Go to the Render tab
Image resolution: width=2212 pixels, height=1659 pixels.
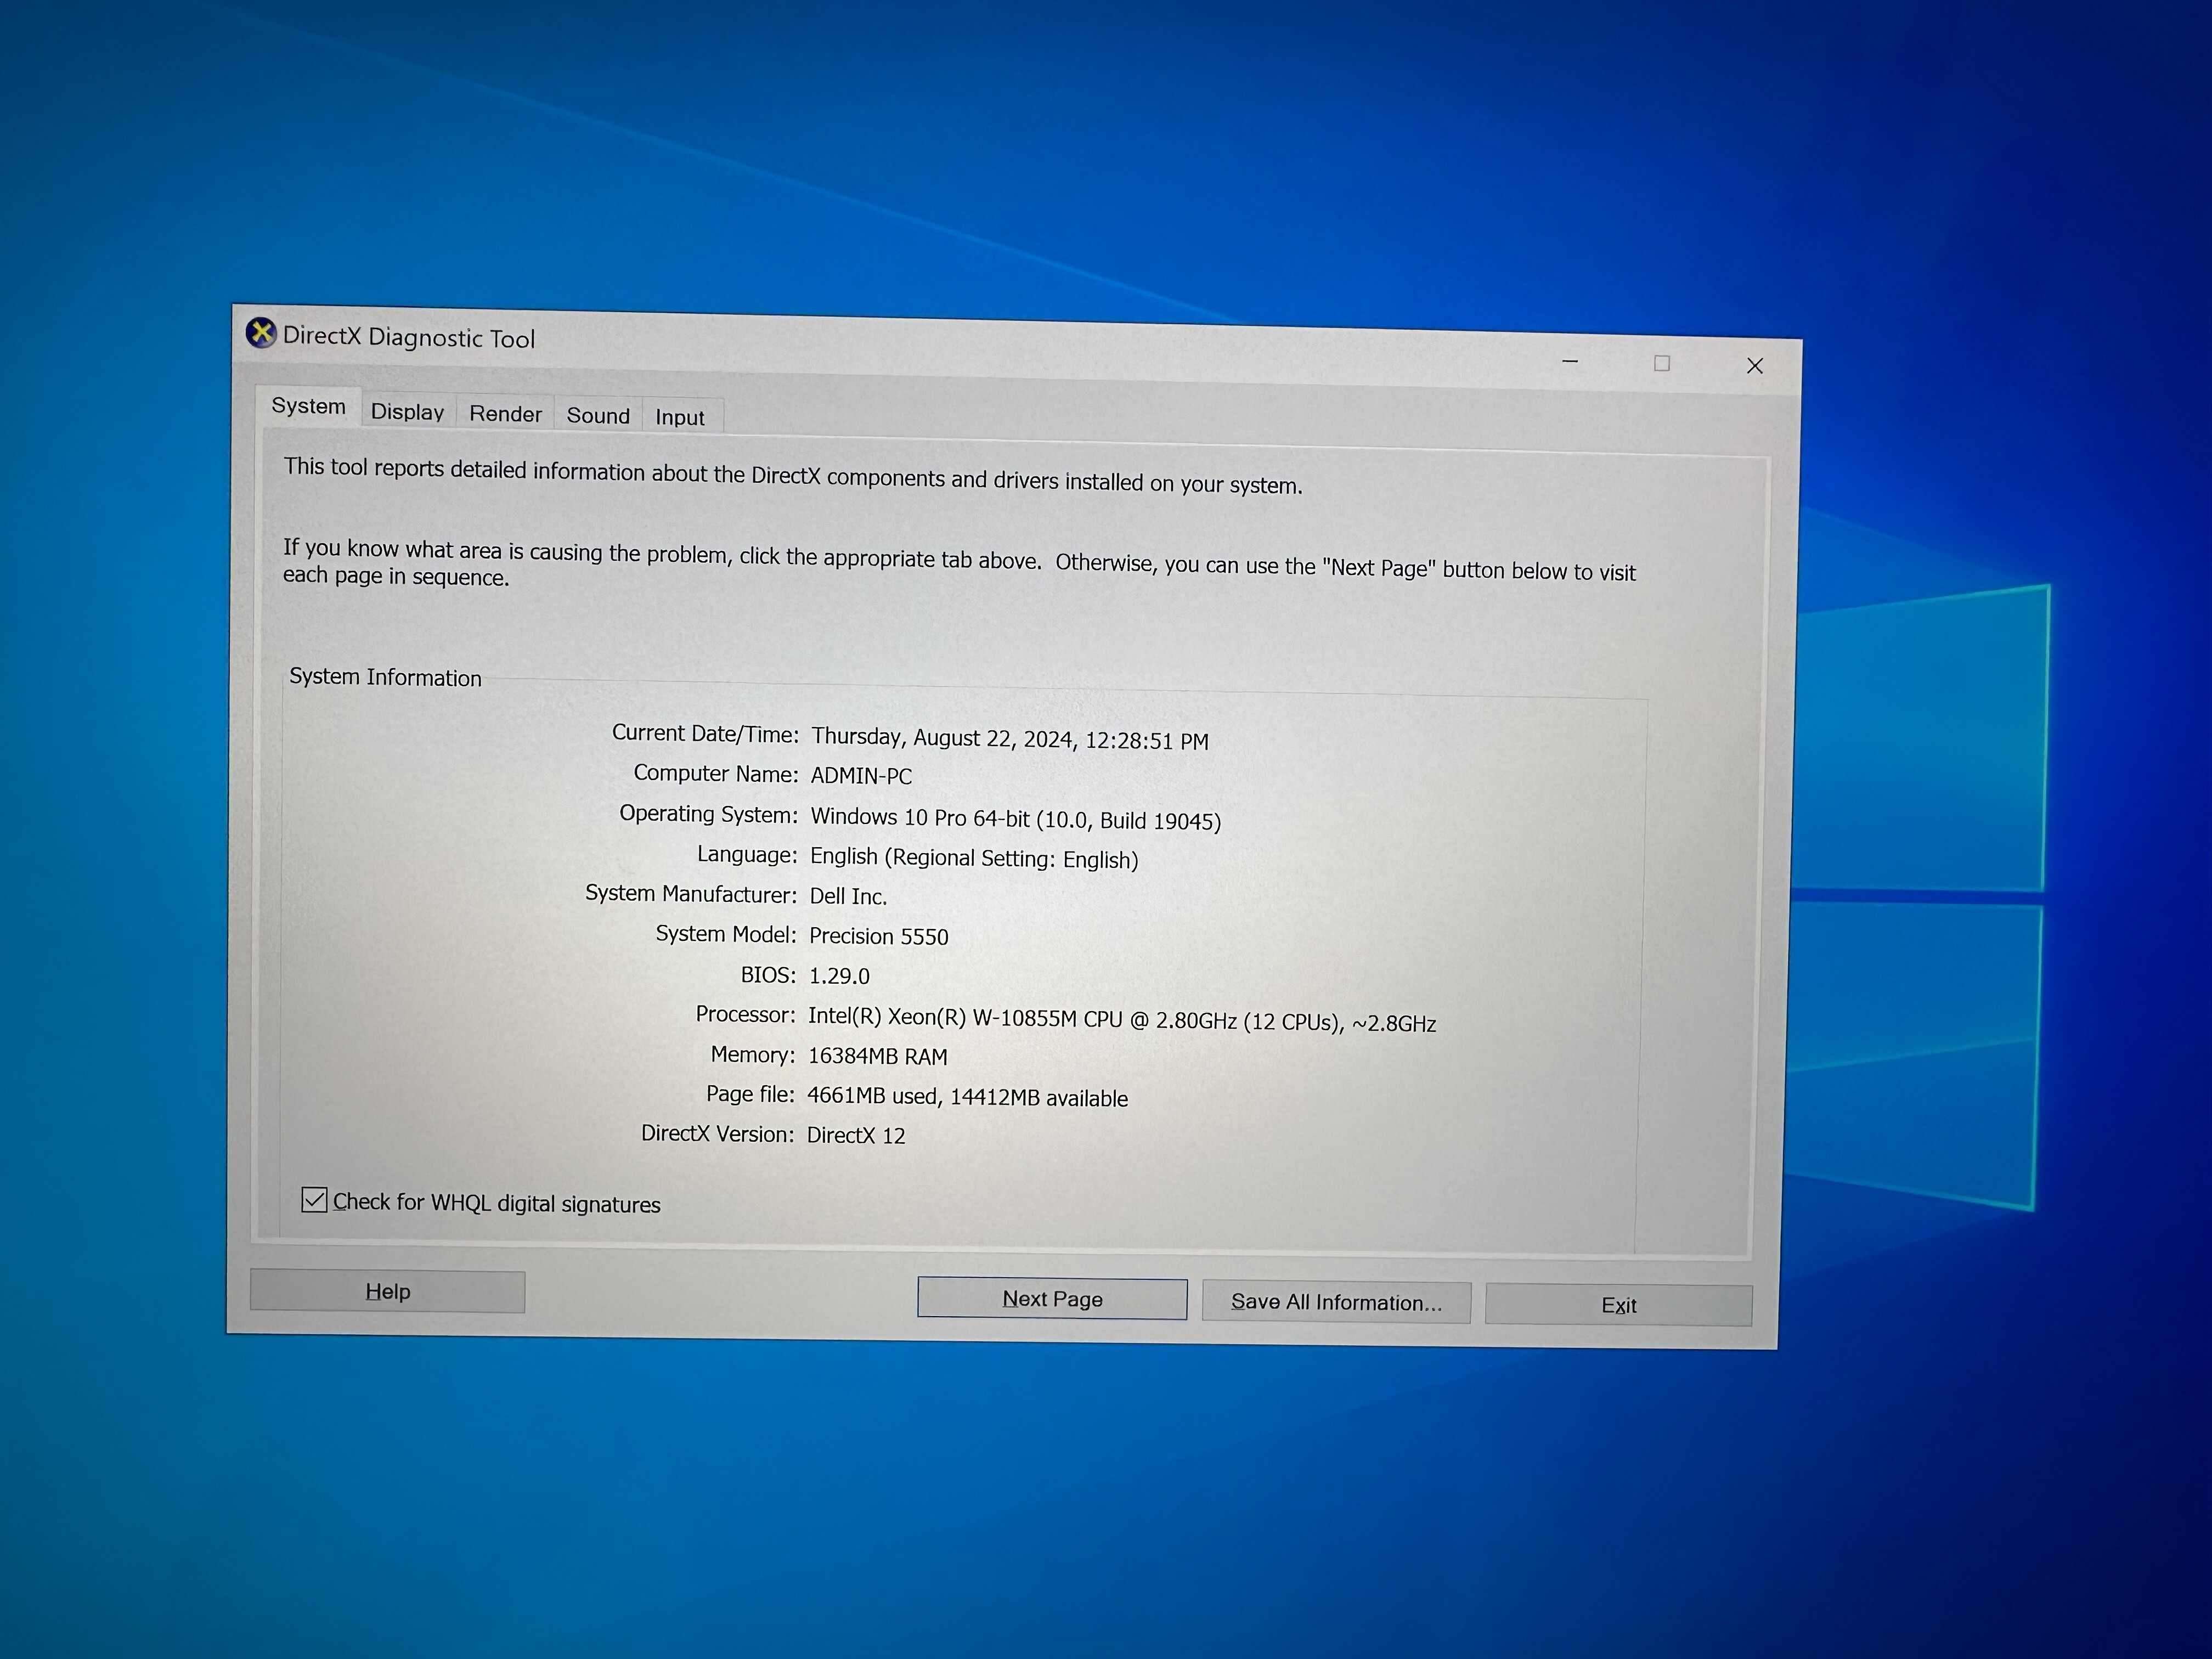pyautogui.click(x=505, y=414)
